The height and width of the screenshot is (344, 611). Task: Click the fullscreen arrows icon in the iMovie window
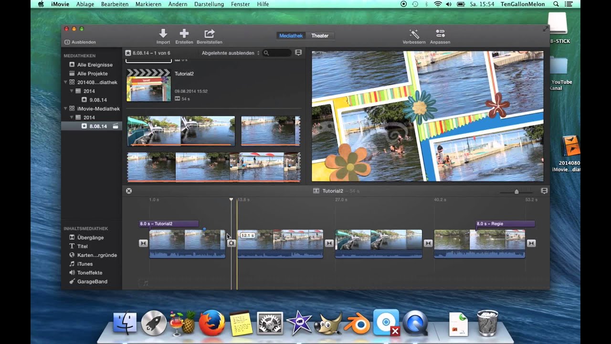click(546, 29)
